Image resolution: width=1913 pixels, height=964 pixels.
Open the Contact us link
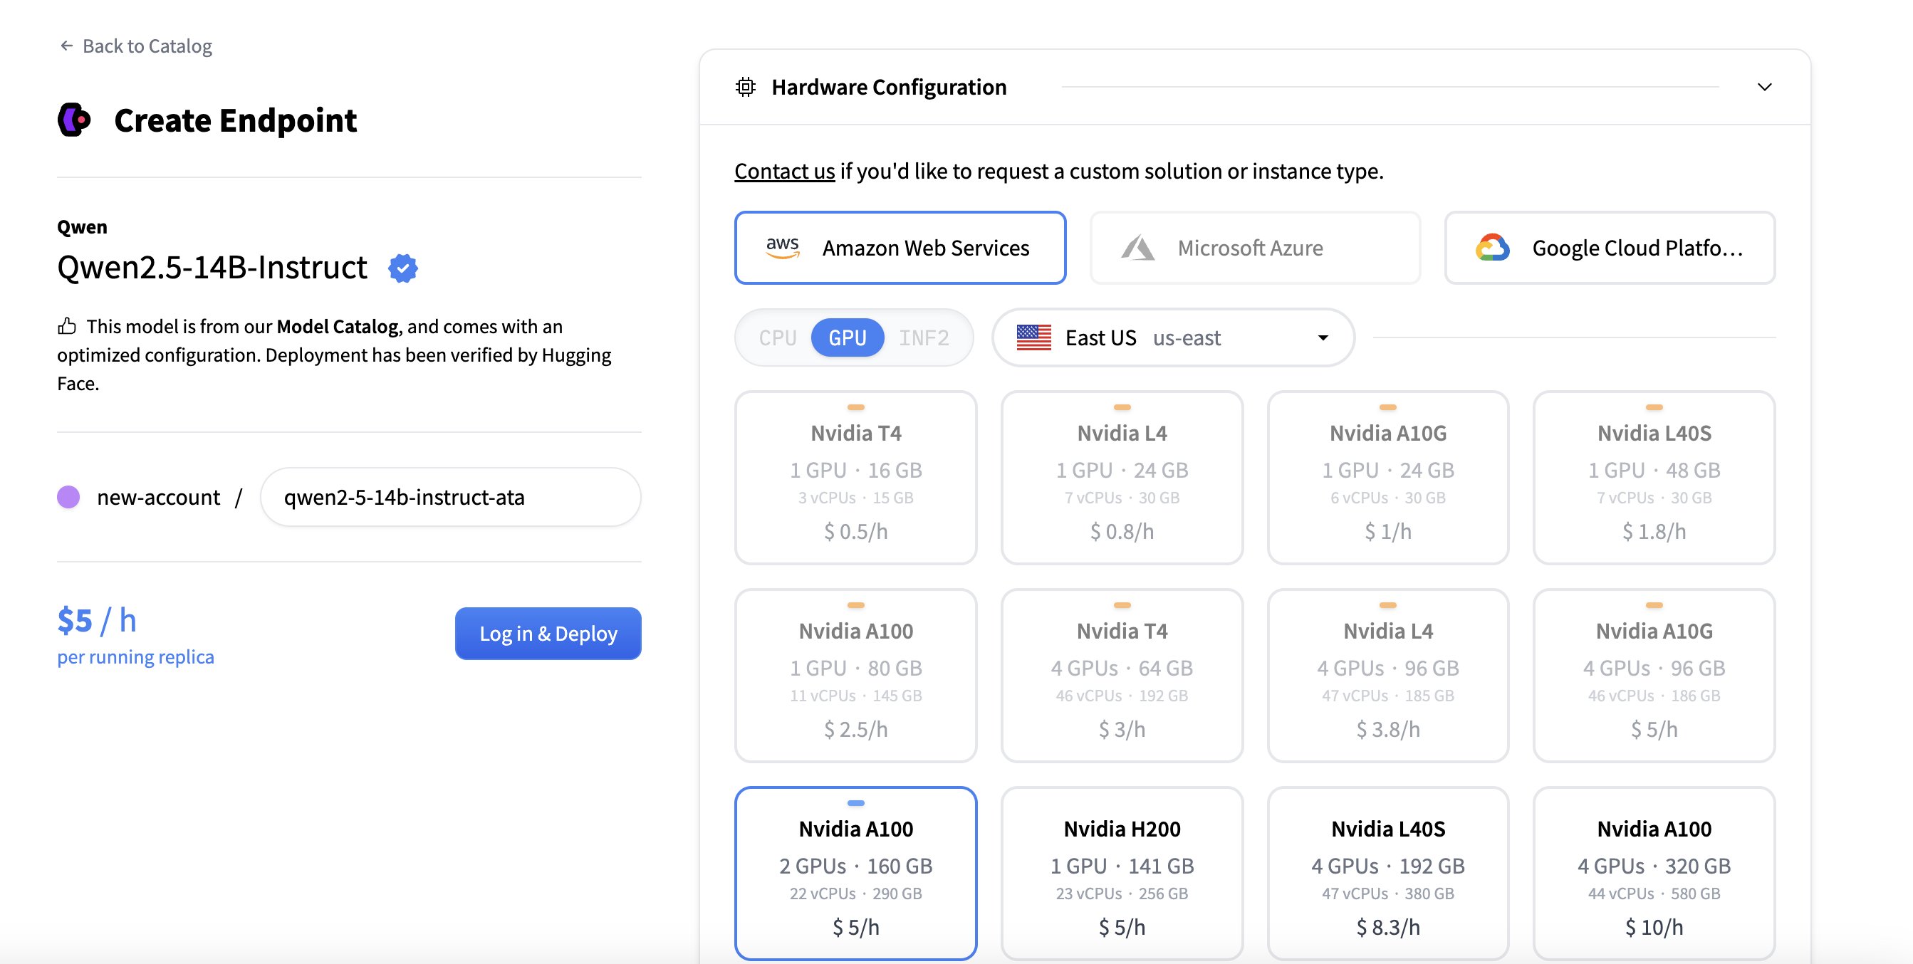[x=784, y=172]
